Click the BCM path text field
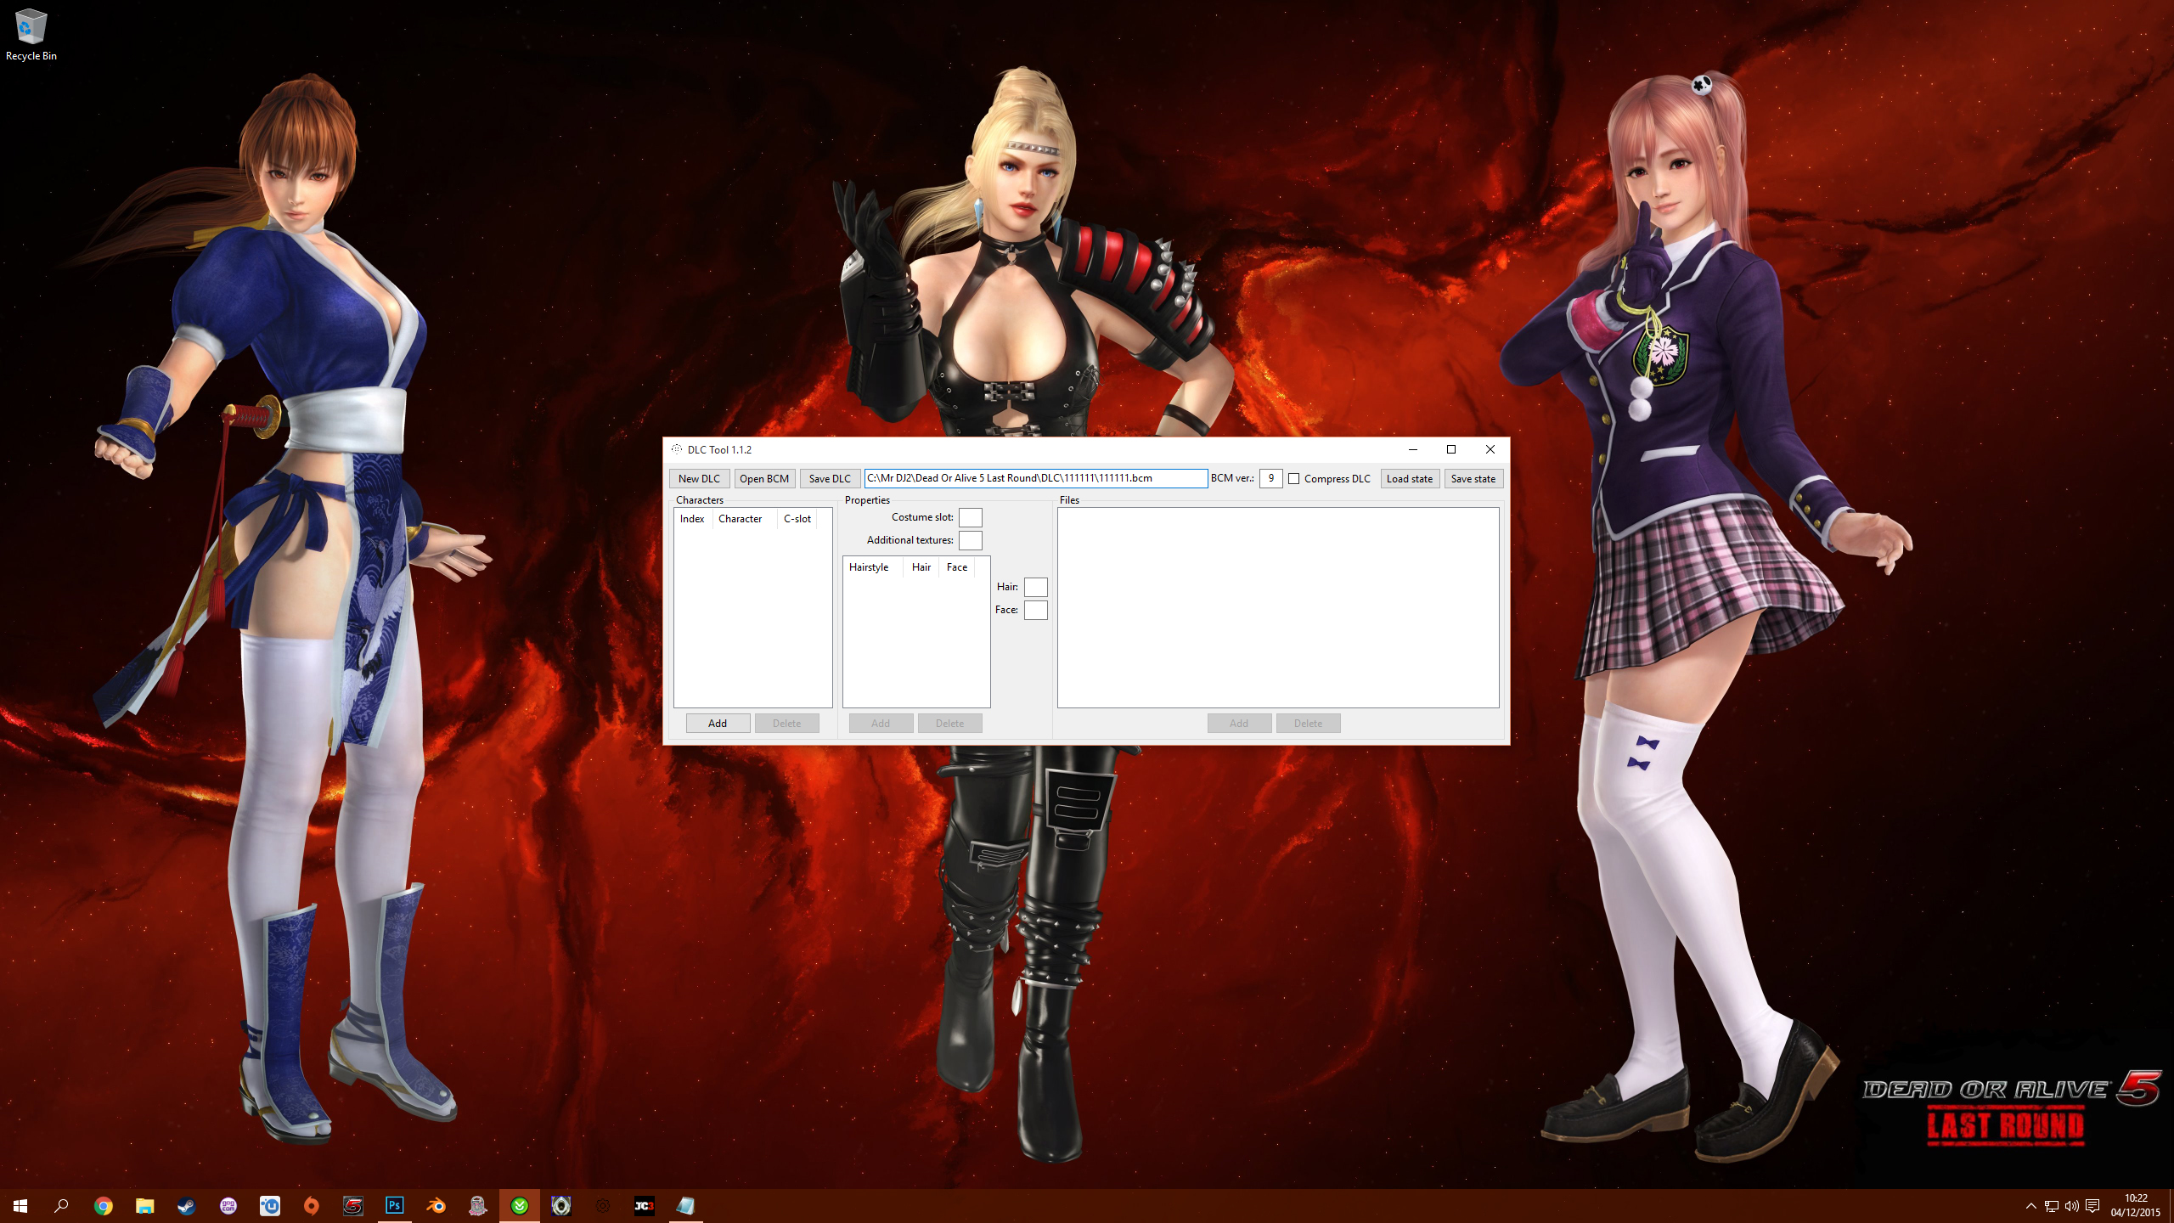 1034,478
